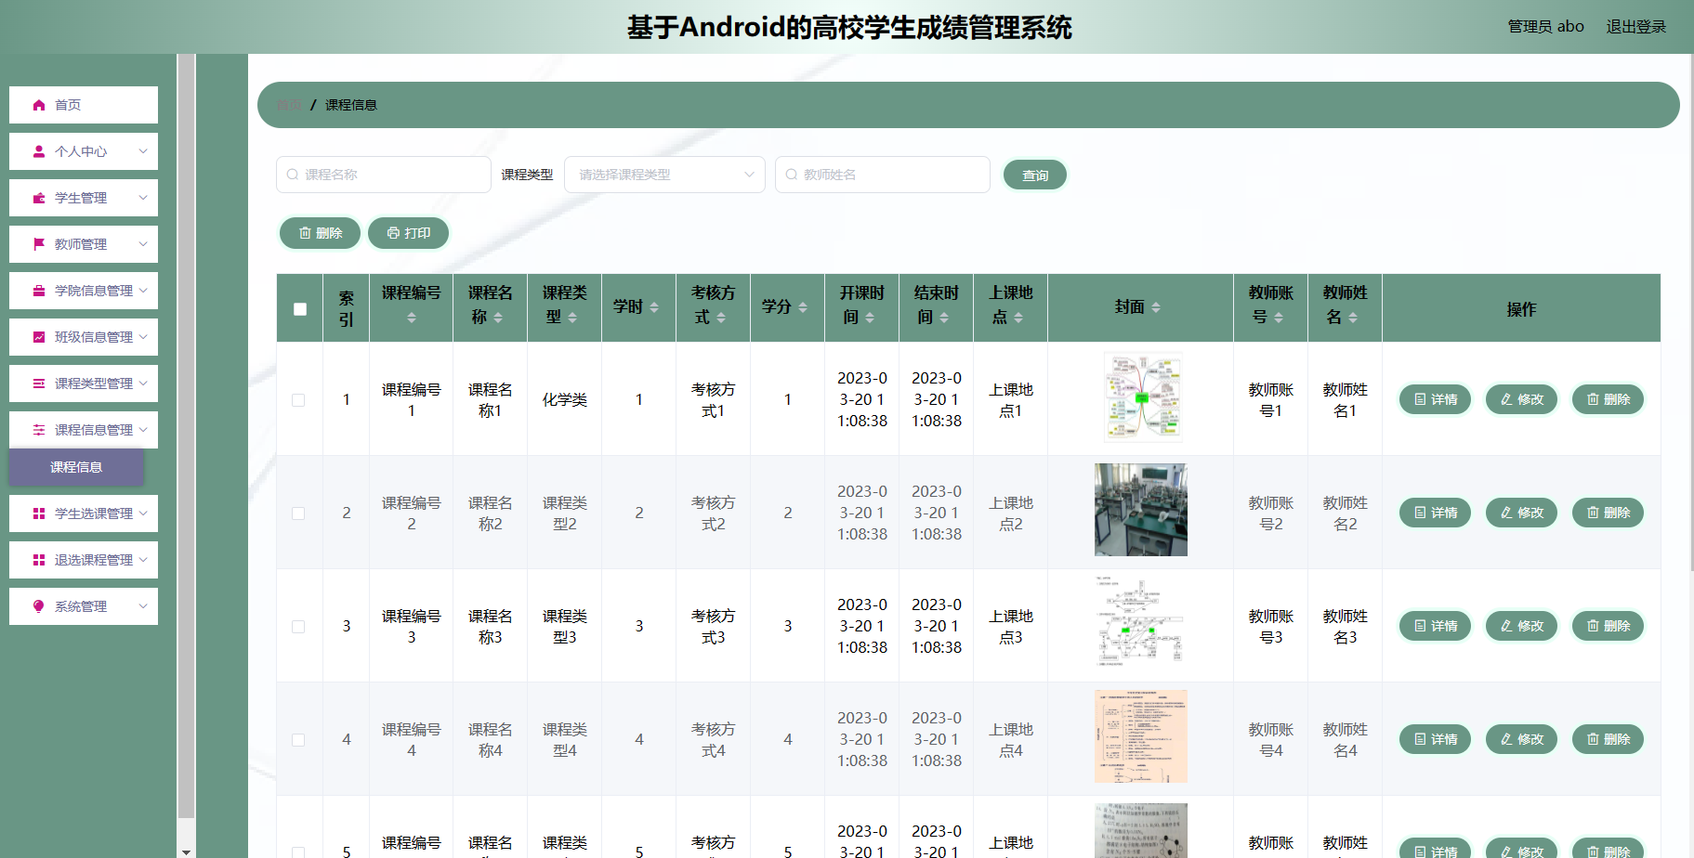Expand the 学院信息管理 chevron
The height and width of the screenshot is (858, 1694).
click(143, 291)
